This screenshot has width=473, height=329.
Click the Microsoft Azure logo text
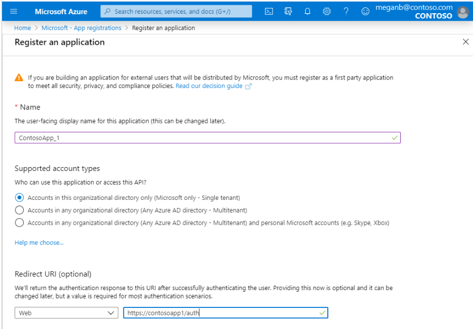click(61, 12)
